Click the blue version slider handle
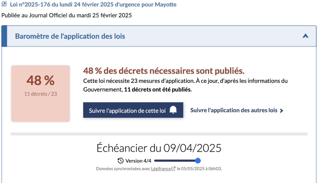Viewport: 318px width, 183px height. click(198, 160)
